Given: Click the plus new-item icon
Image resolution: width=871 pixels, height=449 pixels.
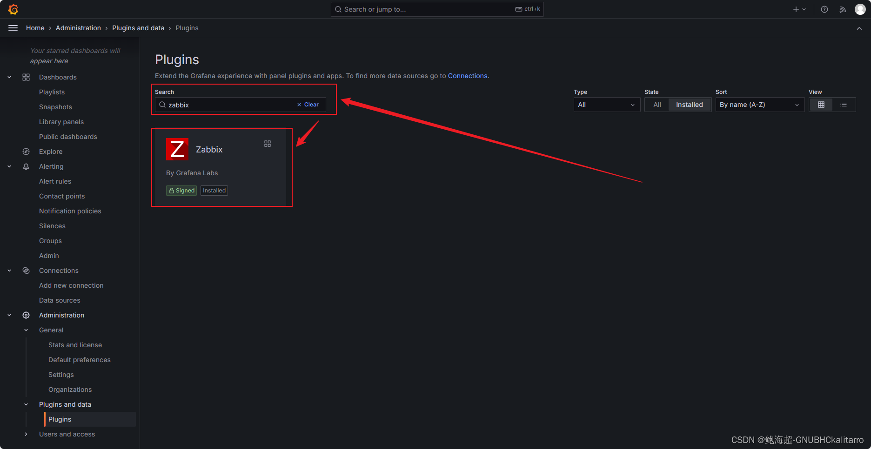Looking at the screenshot, I should point(796,9).
